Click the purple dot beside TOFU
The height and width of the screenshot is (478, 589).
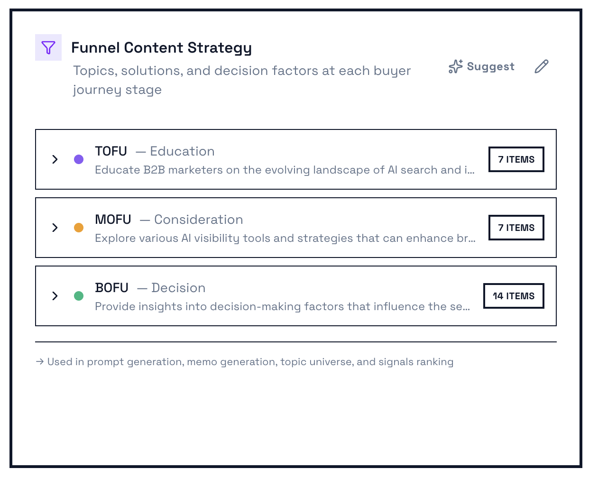(x=79, y=159)
